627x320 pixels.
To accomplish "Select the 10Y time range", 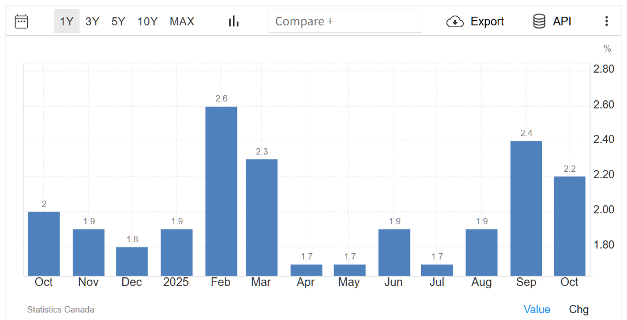I will pyautogui.click(x=147, y=21).
